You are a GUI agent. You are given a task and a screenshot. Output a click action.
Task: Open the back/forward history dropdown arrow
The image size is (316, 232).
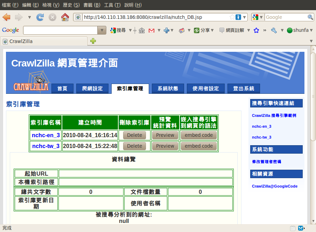(29, 17)
